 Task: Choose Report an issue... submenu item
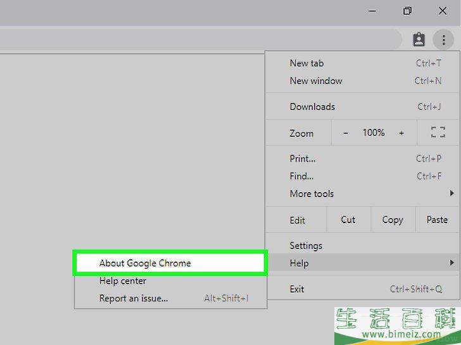coord(170,298)
